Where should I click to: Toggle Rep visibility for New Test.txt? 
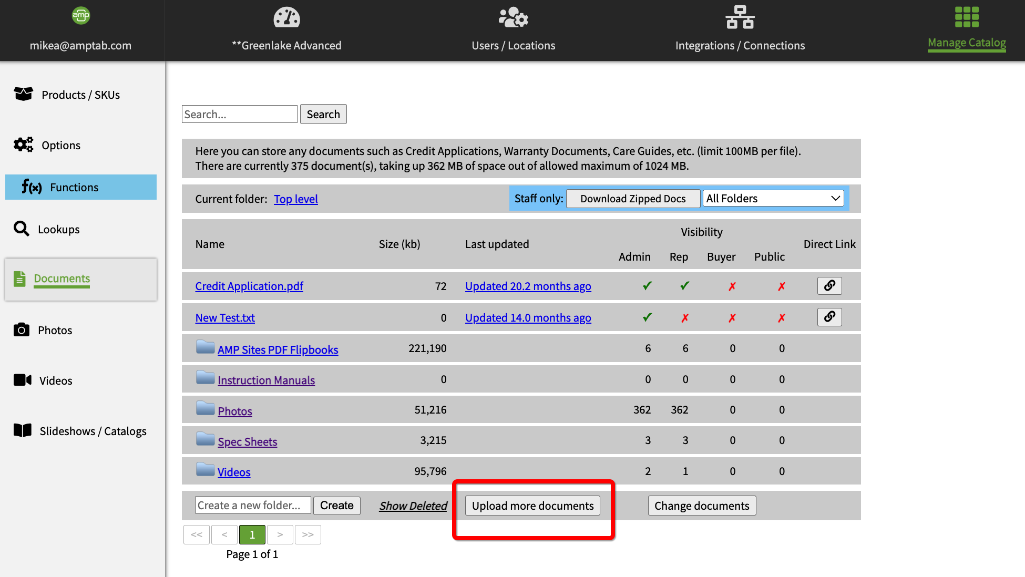click(685, 318)
